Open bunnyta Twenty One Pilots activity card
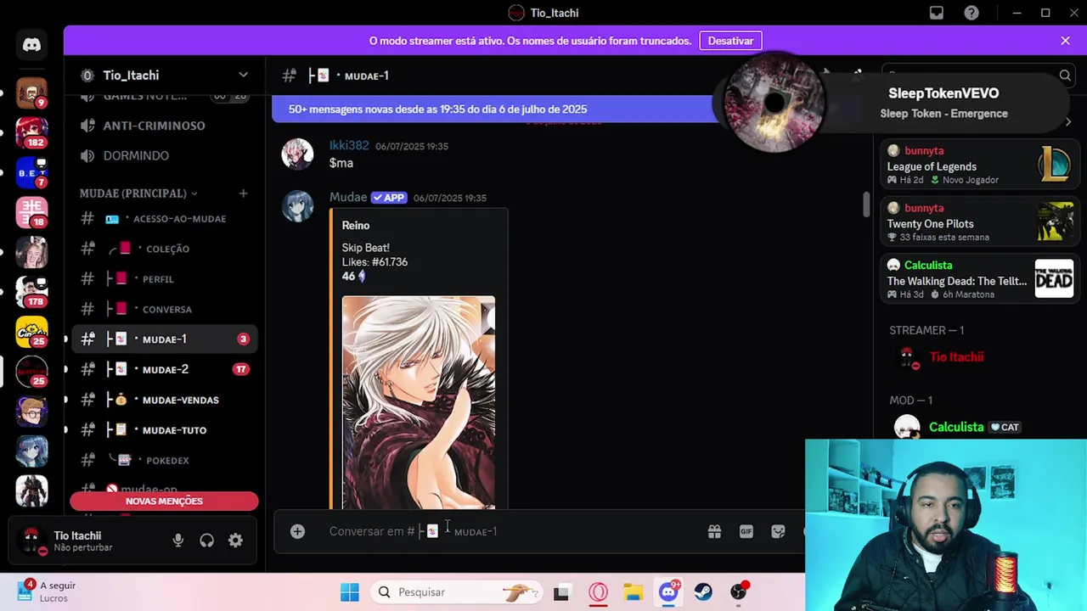 coord(978,221)
